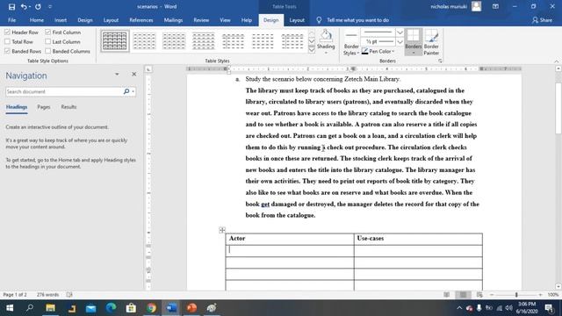This screenshot has height=316, width=562.
Task: Click the Undo icon
Action: (24, 6)
